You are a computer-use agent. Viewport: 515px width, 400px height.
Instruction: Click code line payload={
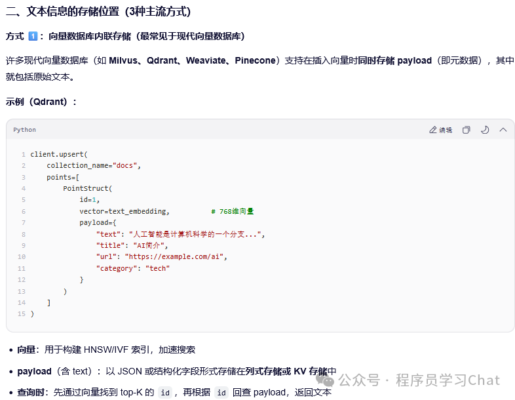pyautogui.click(x=98, y=222)
